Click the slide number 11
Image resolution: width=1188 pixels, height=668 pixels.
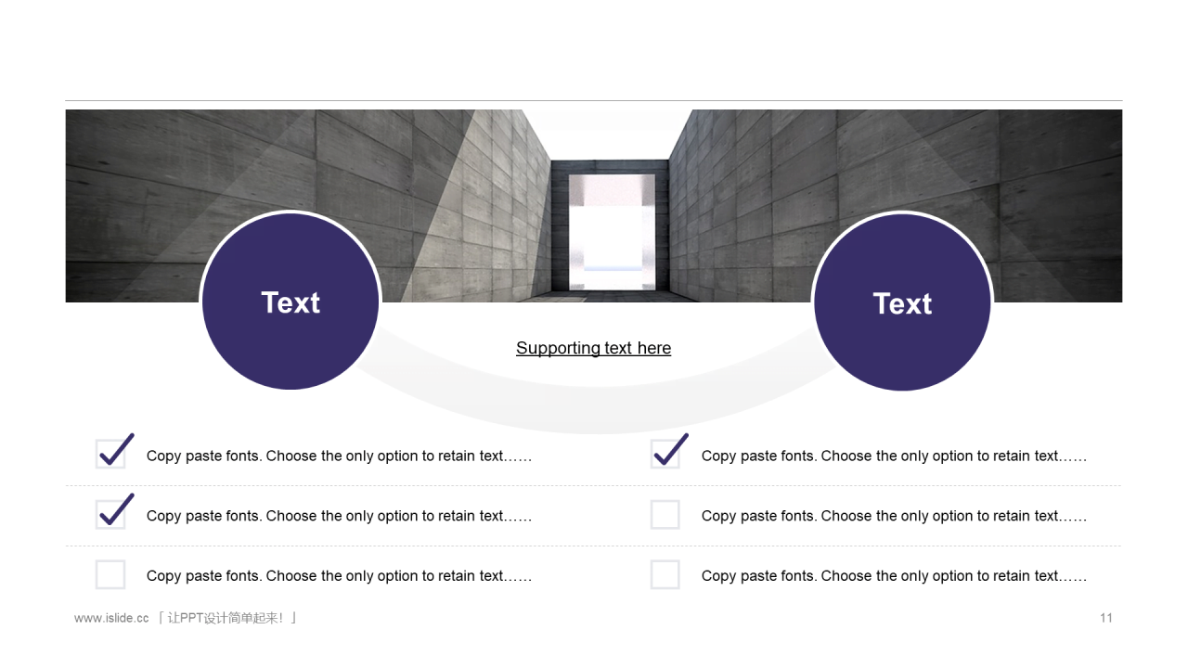[1106, 618]
